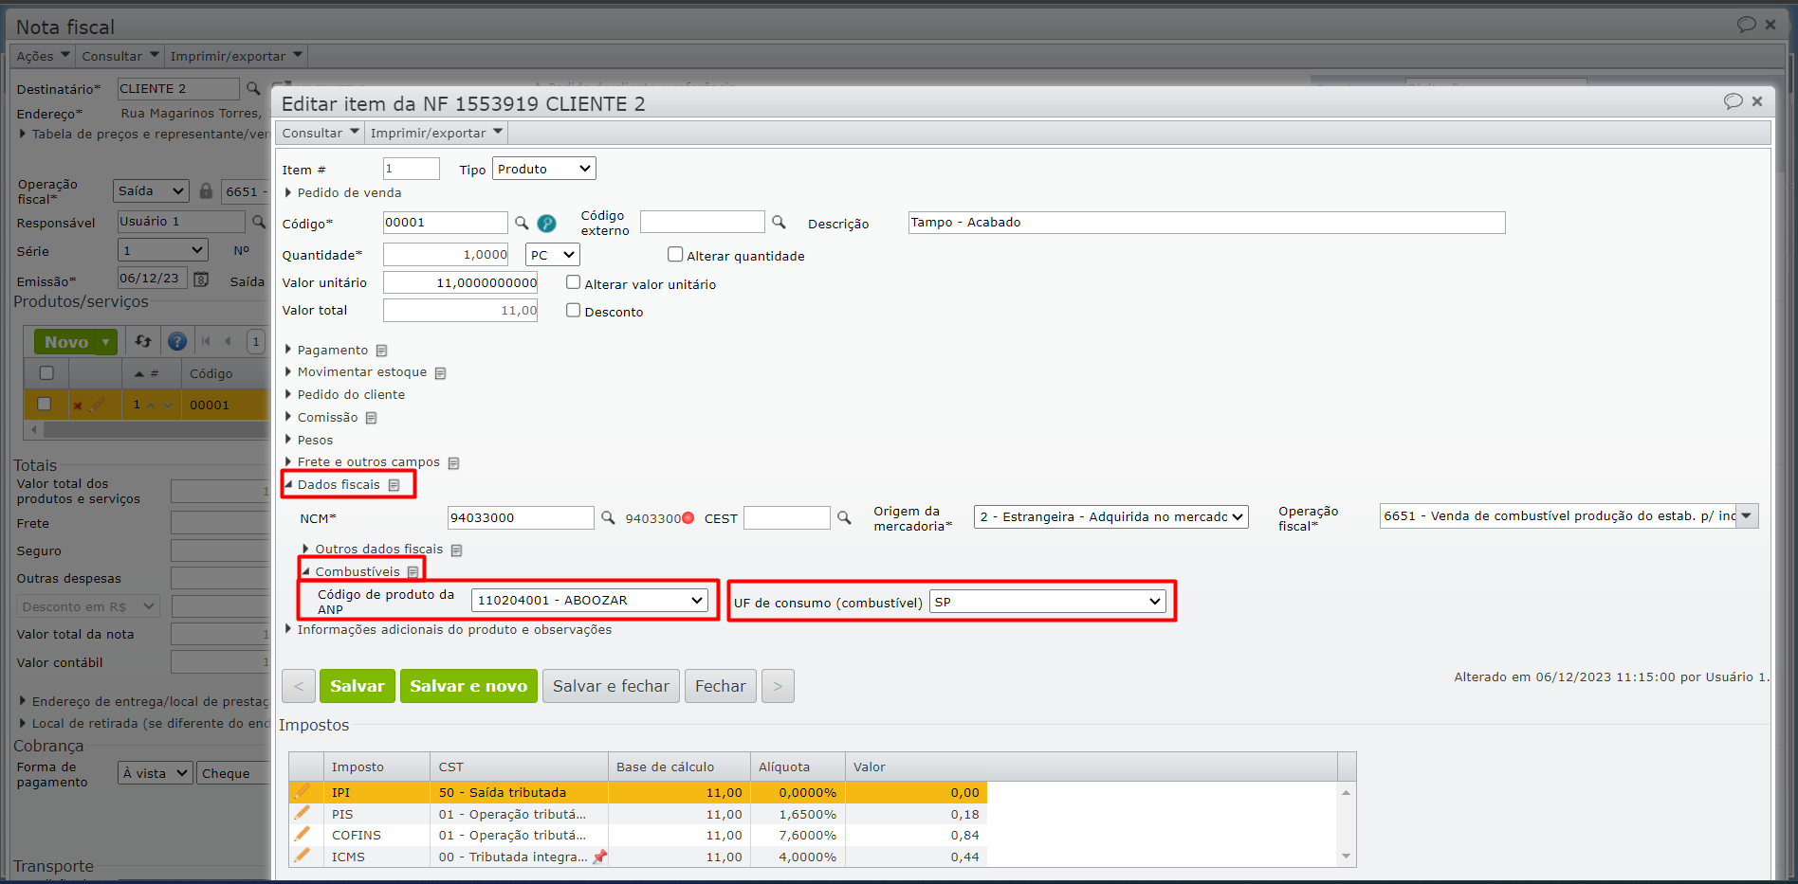Click the Descrição field with Tampo - Acabado
Screen dimensions: 1798x884
coord(1206,223)
